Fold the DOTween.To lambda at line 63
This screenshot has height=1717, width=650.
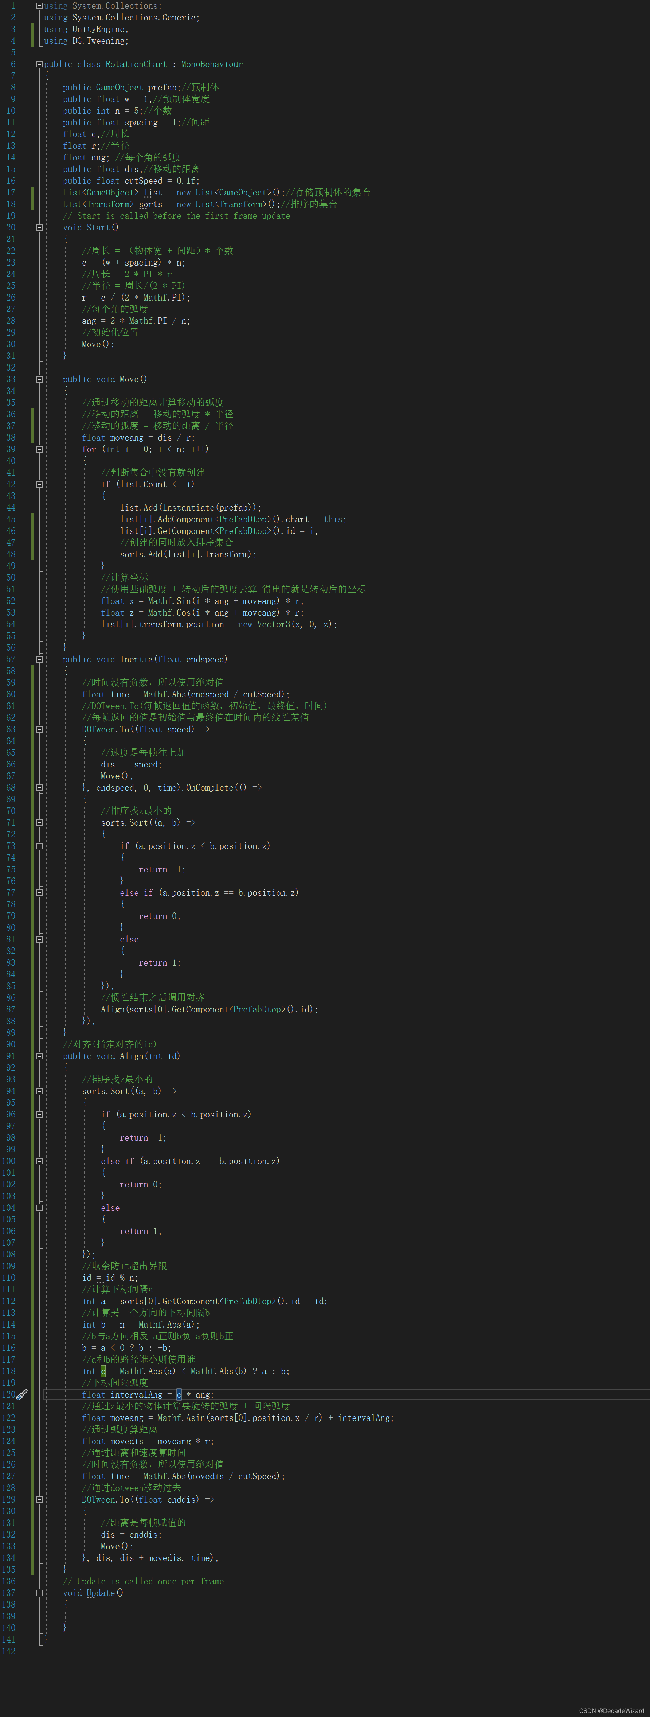click(39, 729)
